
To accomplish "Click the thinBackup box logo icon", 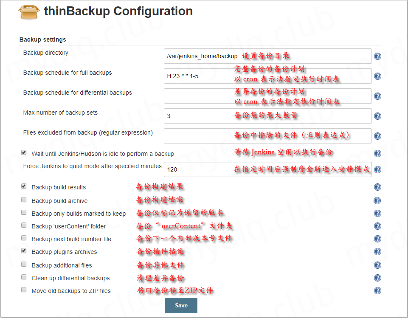I will pyautogui.click(x=29, y=12).
